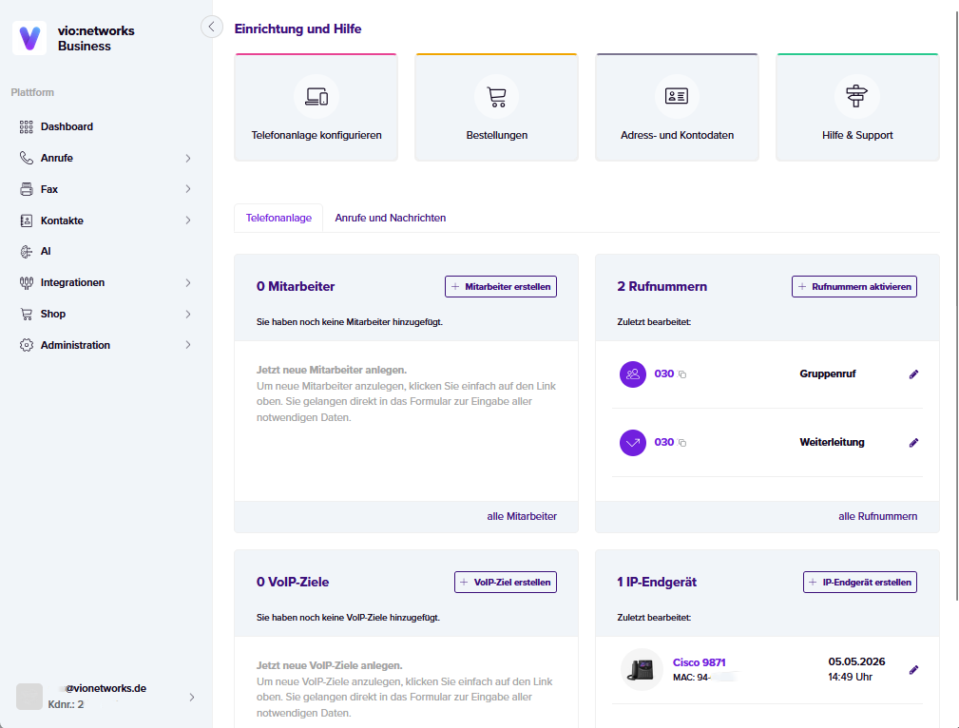The image size is (959, 728).
Task: Open the Dashboard grid icon
Action: [27, 126]
